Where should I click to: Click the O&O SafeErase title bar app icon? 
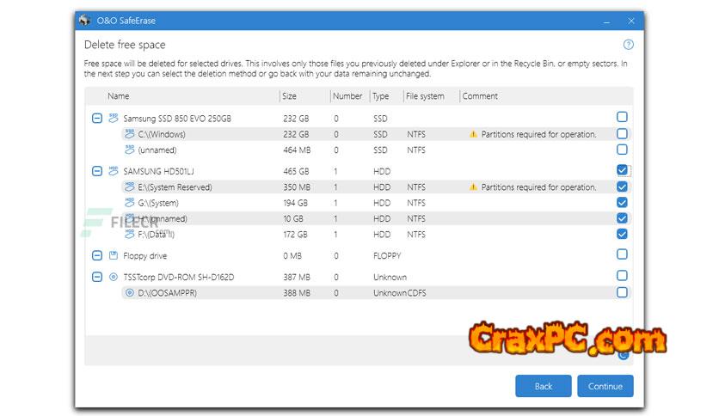[84, 19]
